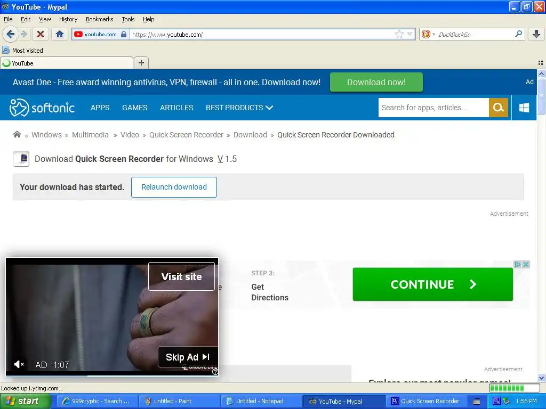Click the padlock security icon
The image size is (546, 409).
coord(124,34)
